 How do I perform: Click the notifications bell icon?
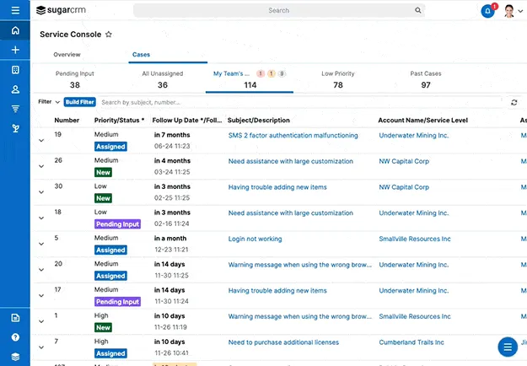487,11
